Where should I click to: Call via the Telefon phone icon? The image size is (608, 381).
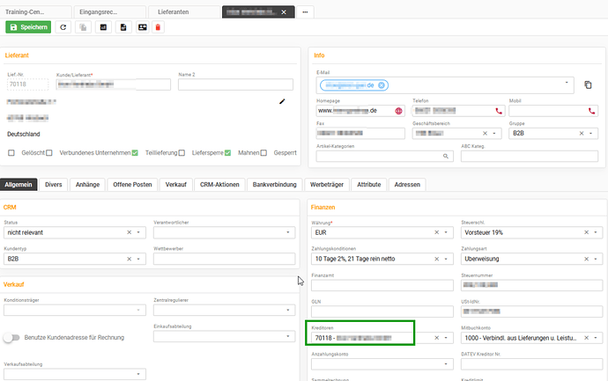(499, 111)
